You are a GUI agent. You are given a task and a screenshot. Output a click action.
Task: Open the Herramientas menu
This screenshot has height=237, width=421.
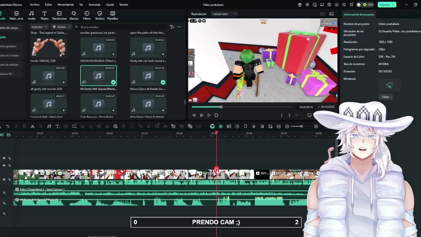pyautogui.click(x=65, y=5)
